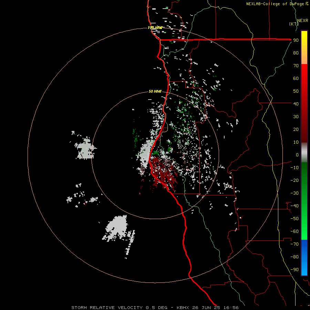Viewport: 310px width, 310px height.
Task: Select the -90 scale value
Action: tap(294, 270)
